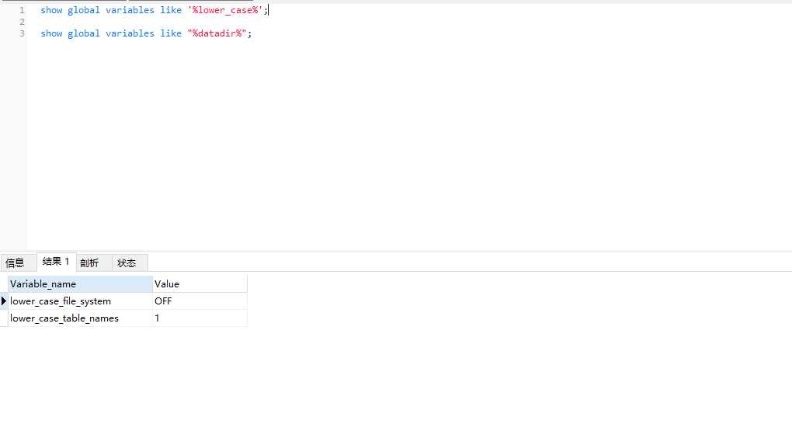
Task: Click the current row indicator arrow
Action: click(4, 301)
